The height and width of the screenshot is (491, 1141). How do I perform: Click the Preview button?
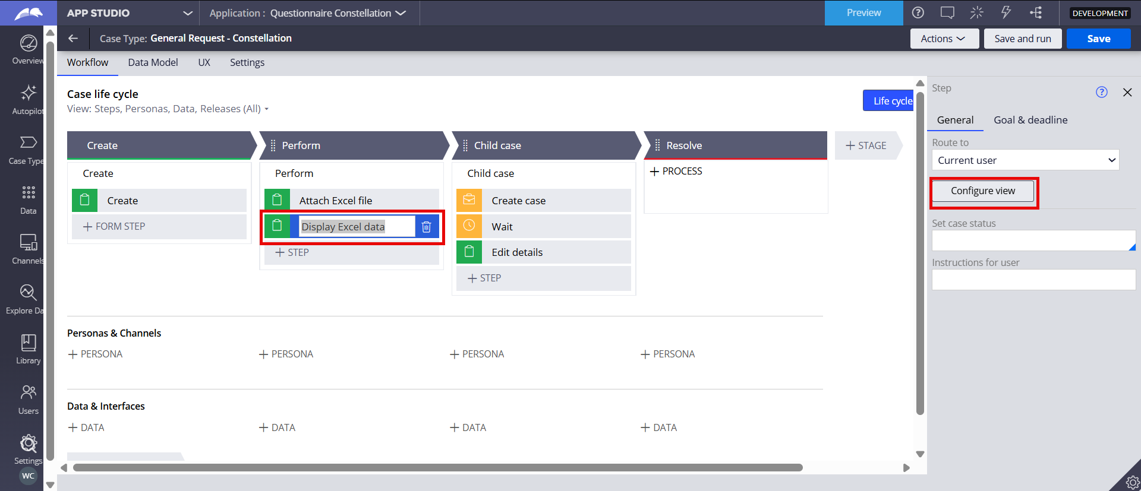point(863,12)
